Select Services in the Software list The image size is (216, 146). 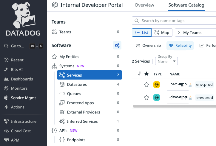[x=90, y=75]
